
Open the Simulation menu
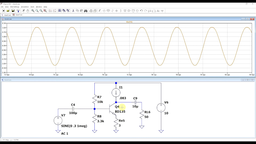pyautogui.click(x=25, y=7)
